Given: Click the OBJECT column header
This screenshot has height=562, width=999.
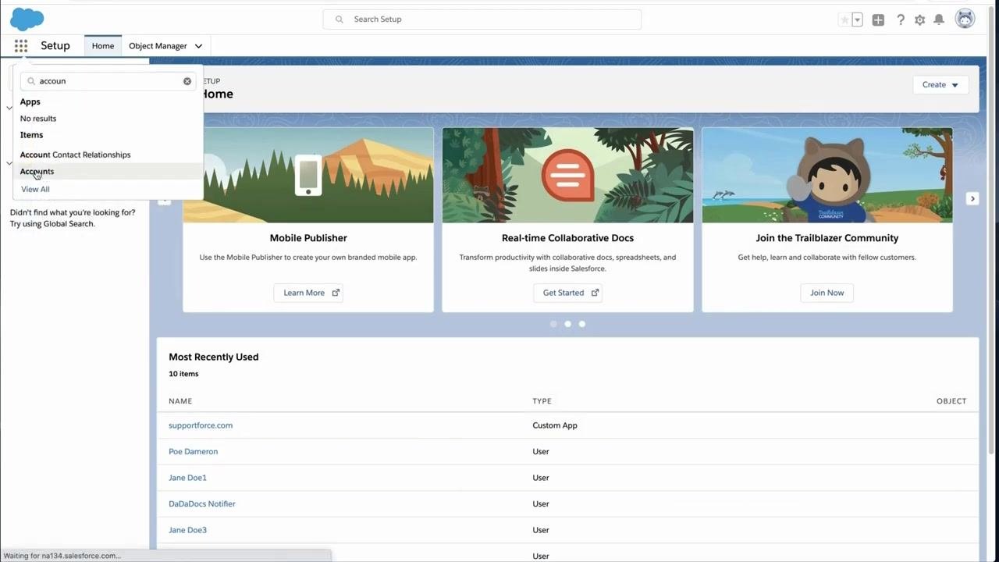Looking at the screenshot, I should pos(951,401).
